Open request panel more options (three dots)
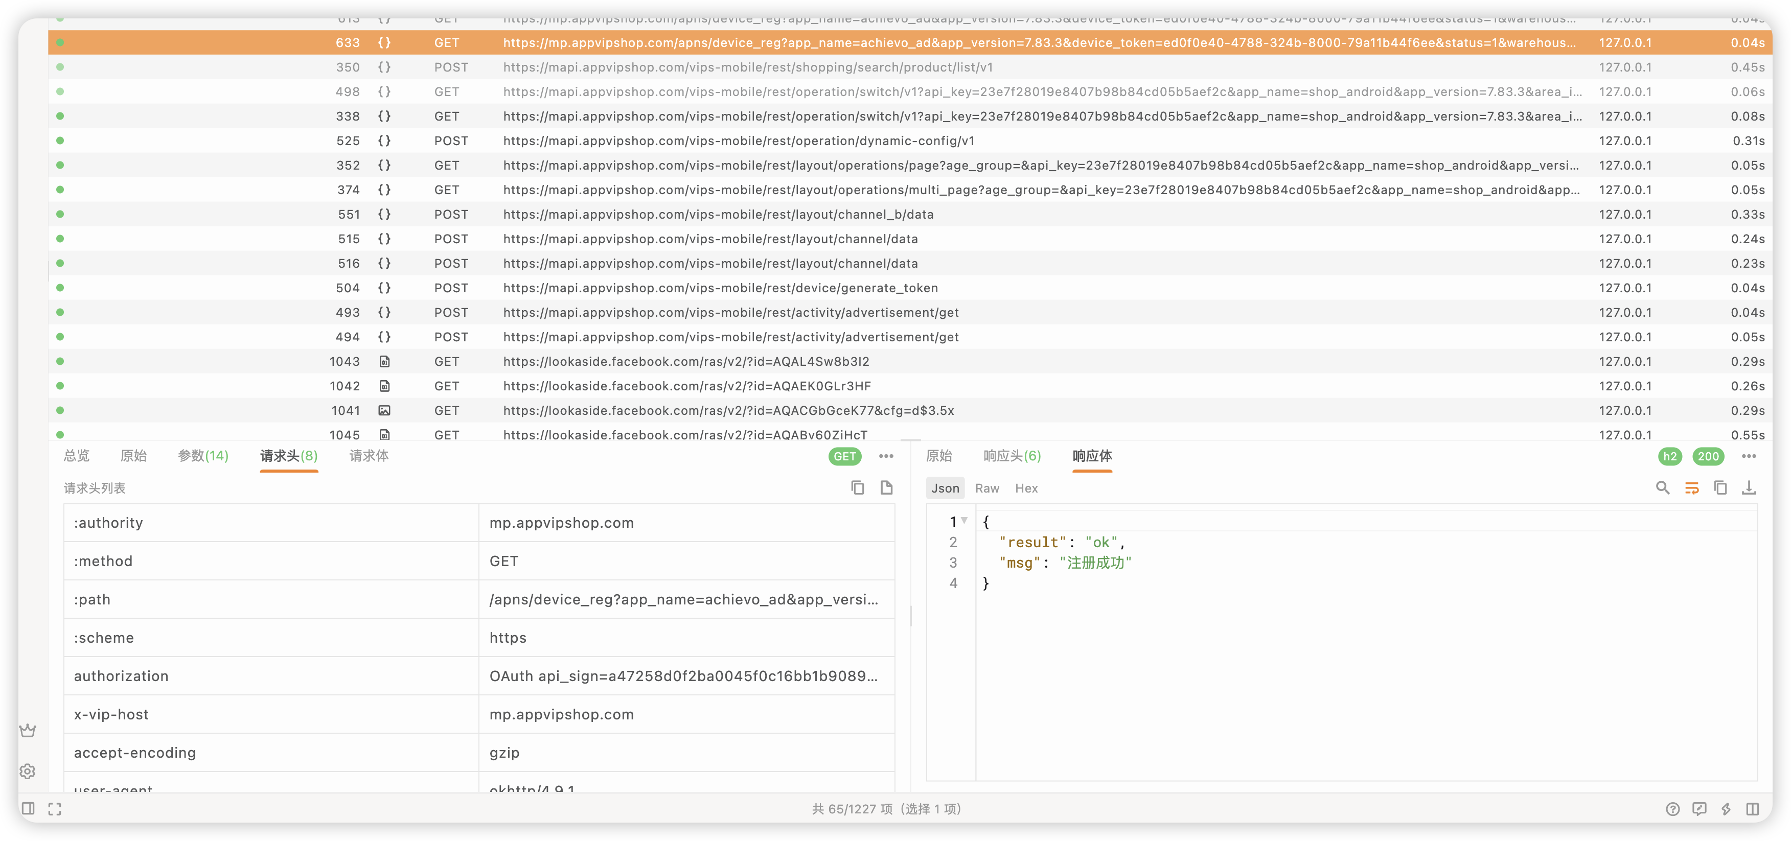The image size is (1791, 841). click(x=886, y=456)
